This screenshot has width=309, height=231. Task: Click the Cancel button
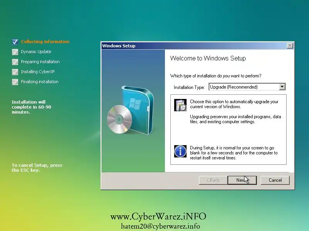click(x=275, y=180)
